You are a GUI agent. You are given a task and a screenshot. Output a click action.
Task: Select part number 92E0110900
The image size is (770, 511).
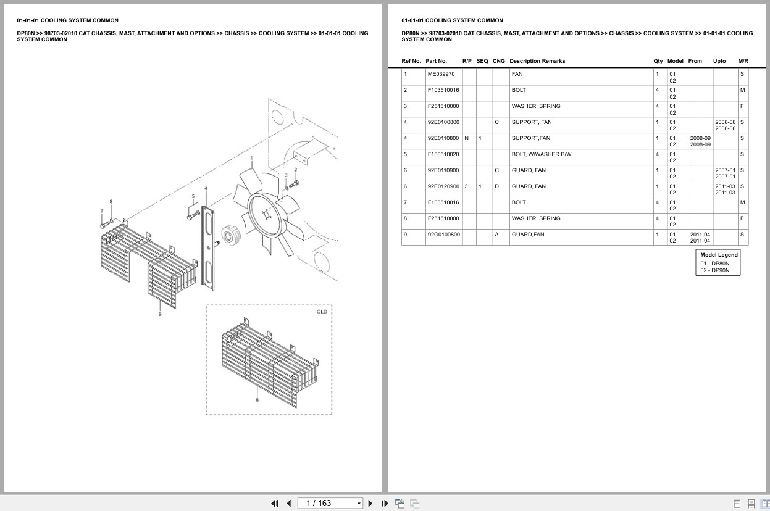(x=443, y=170)
